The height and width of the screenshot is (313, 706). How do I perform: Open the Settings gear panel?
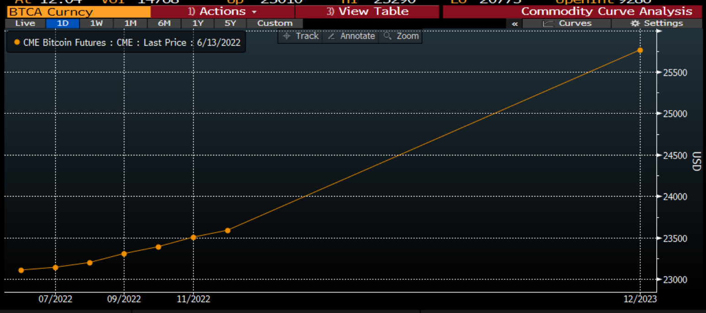tap(656, 23)
